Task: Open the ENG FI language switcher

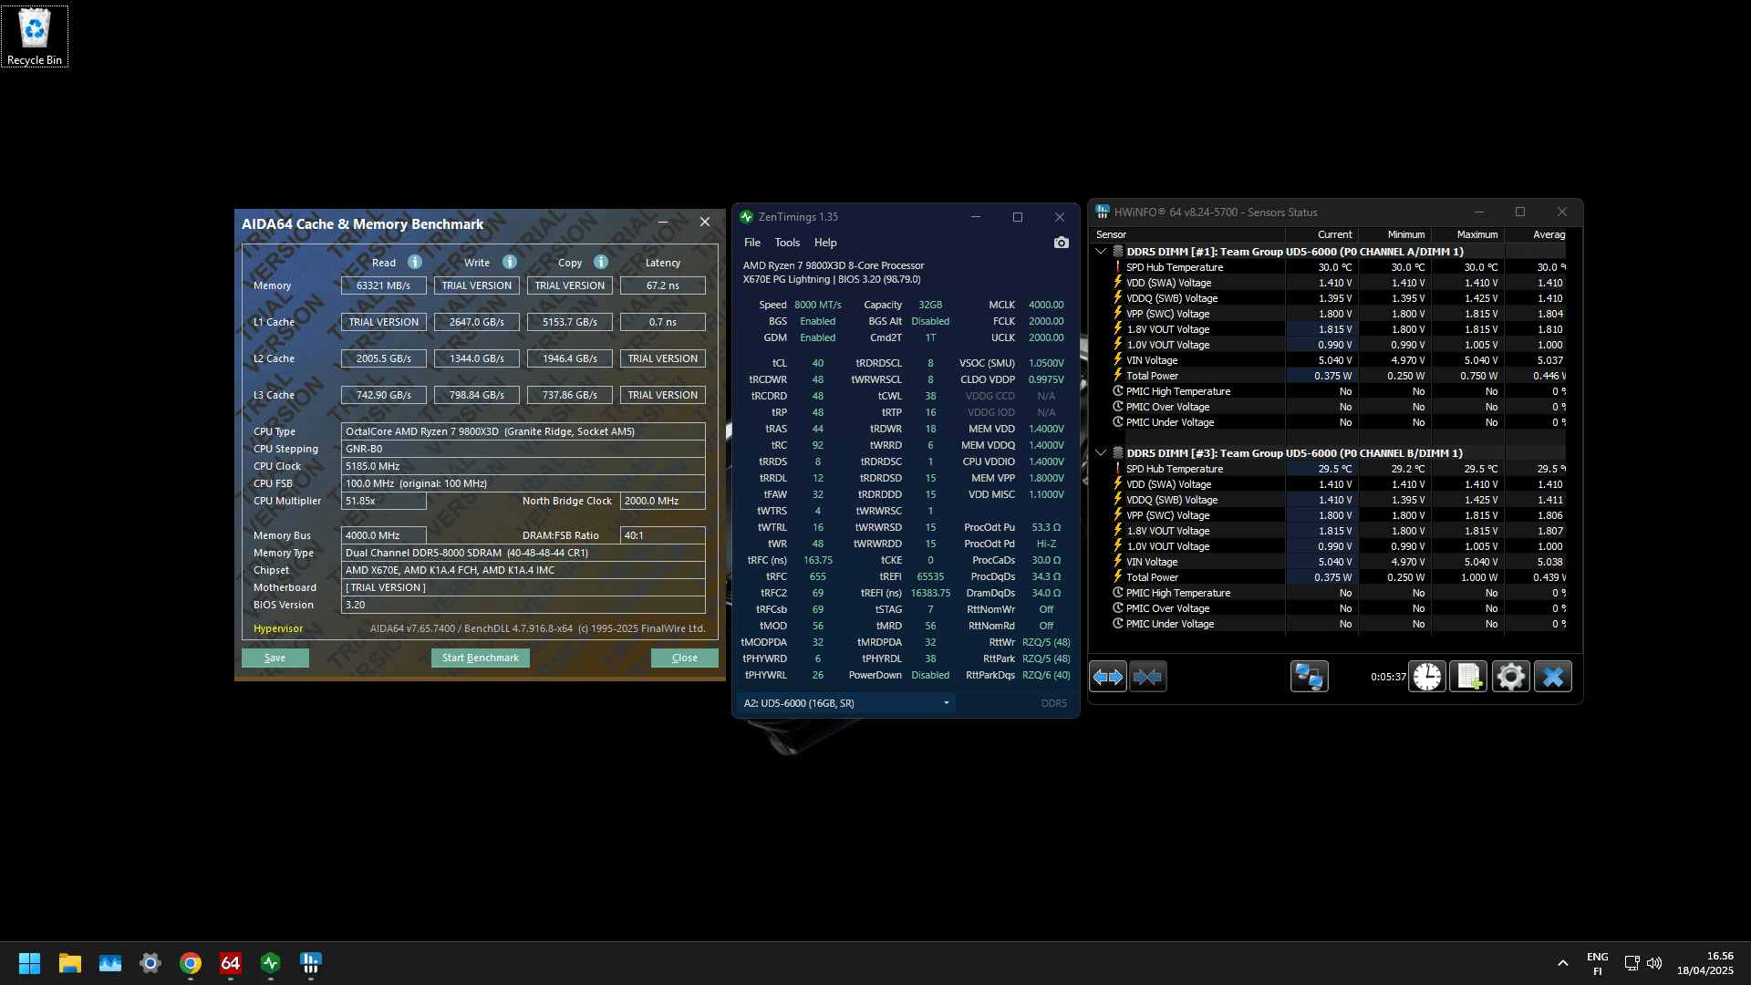Action: tap(1598, 963)
